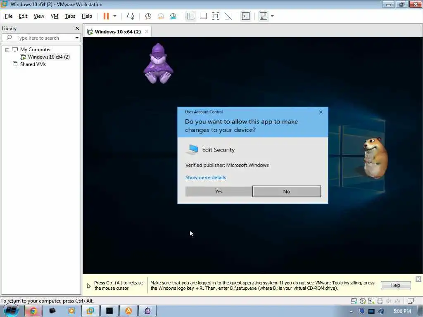Screen dimensions: 423x317
Task: Select Windows 10 x64 (2) in library tree
Action: click(49, 57)
